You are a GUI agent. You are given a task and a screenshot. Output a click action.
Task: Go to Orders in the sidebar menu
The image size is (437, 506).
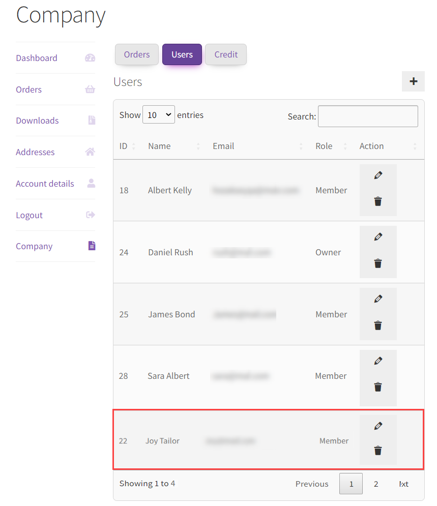pos(28,90)
